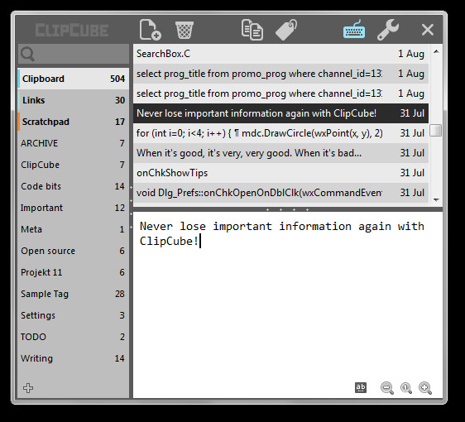Select the 'SearchBox.C' clip entry

pyautogui.click(x=280, y=54)
